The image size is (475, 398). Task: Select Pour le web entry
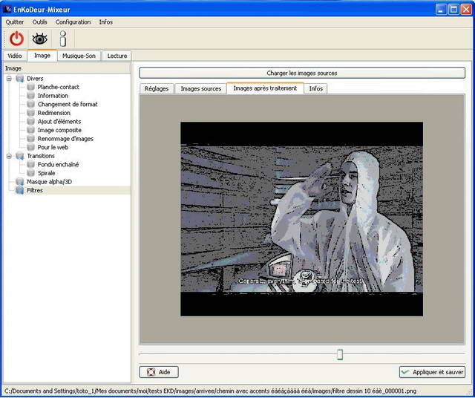coord(53,147)
